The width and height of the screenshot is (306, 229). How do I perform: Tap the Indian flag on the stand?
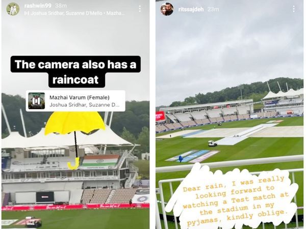100,161
